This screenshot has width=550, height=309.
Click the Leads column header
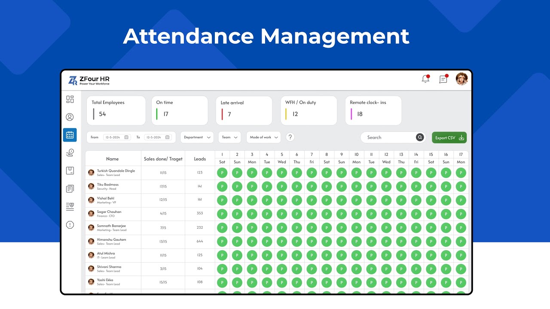[200, 159]
